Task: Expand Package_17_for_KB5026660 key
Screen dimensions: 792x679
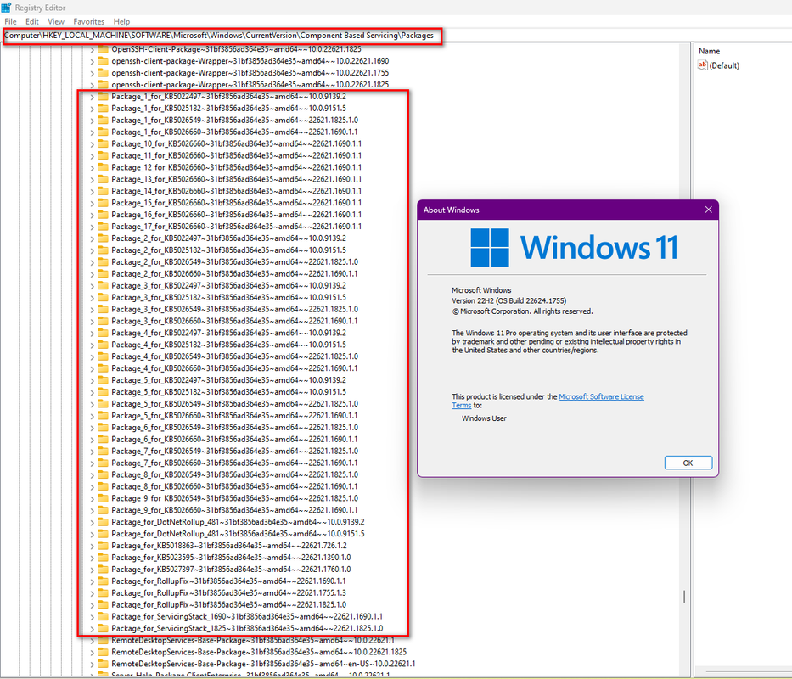Action: 92,227
